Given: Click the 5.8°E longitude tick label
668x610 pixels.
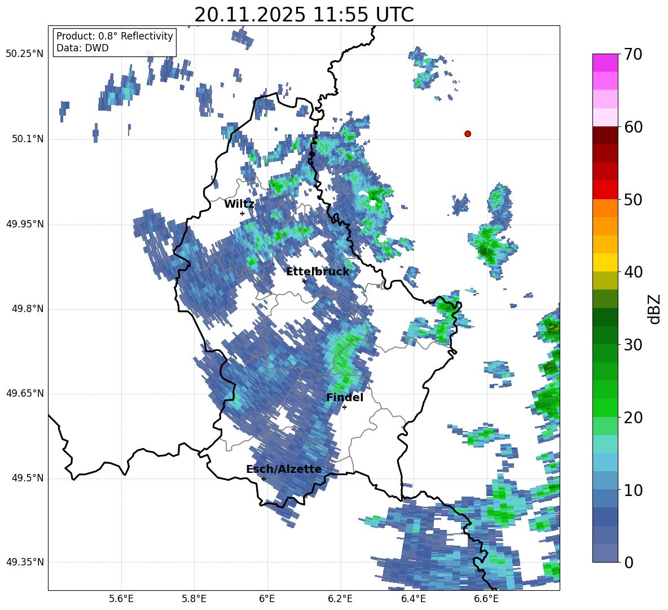Looking at the screenshot, I should (194, 599).
